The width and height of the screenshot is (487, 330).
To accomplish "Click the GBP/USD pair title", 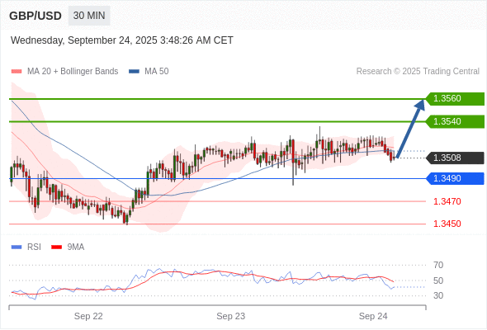I will (x=35, y=16).
